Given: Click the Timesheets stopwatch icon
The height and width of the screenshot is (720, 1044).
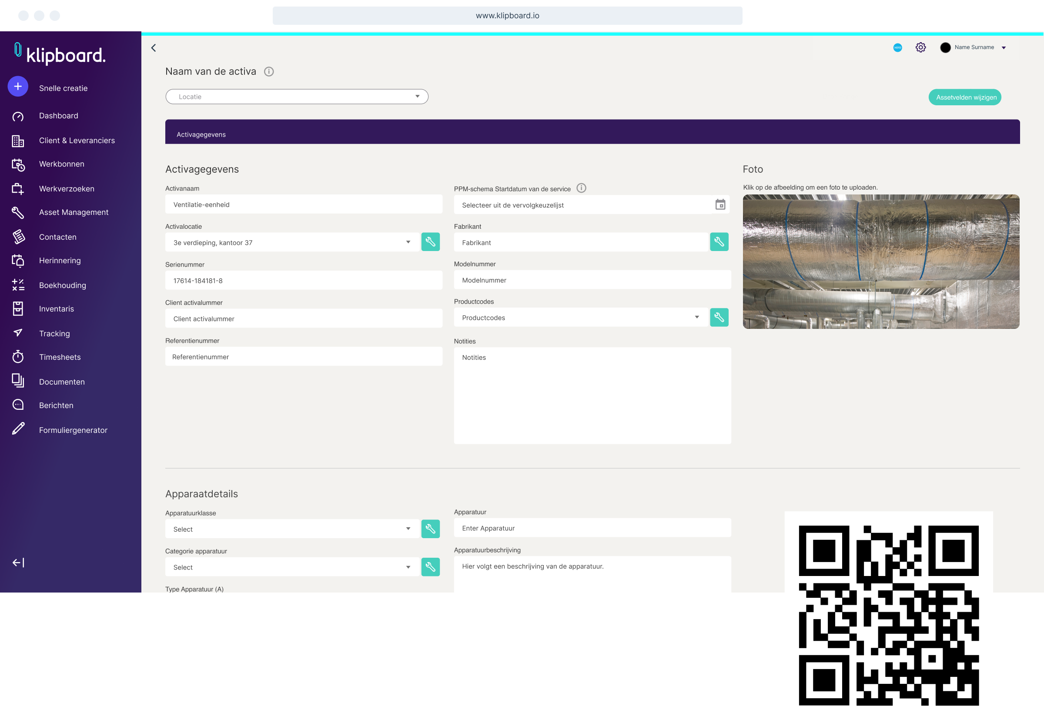Looking at the screenshot, I should [18, 357].
